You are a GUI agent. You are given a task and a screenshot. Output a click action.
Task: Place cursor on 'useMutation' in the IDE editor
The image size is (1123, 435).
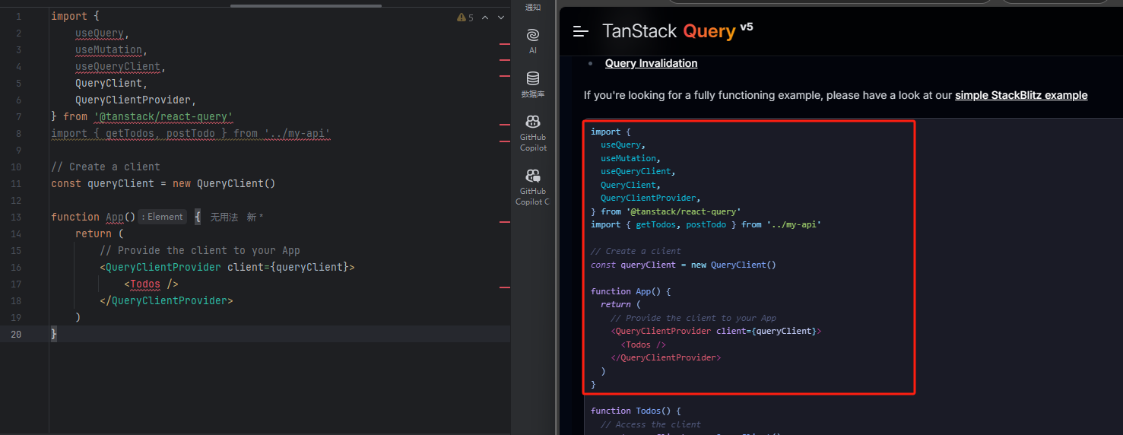109,49
